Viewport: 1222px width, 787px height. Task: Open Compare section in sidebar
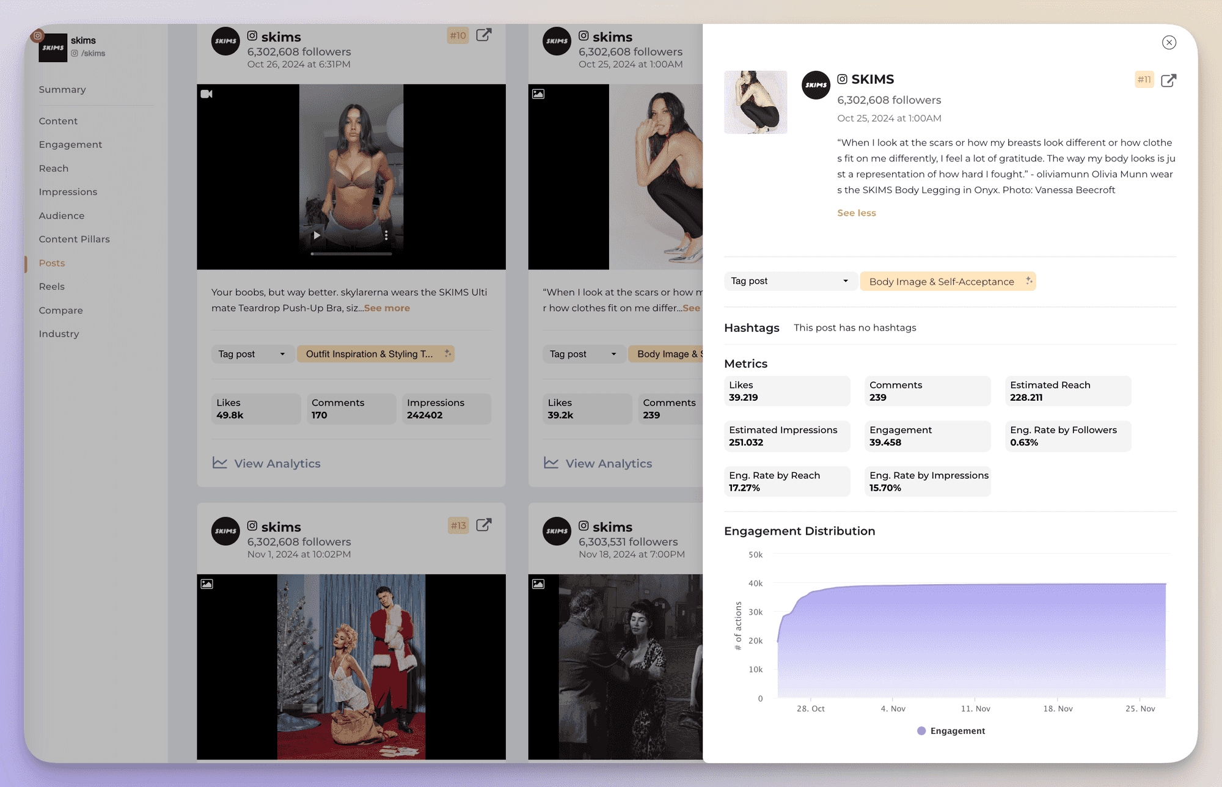[60, 310]
